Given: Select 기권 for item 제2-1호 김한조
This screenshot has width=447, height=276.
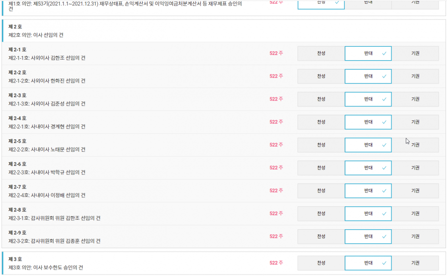Looking at the screenshot, I should point(415,53).
